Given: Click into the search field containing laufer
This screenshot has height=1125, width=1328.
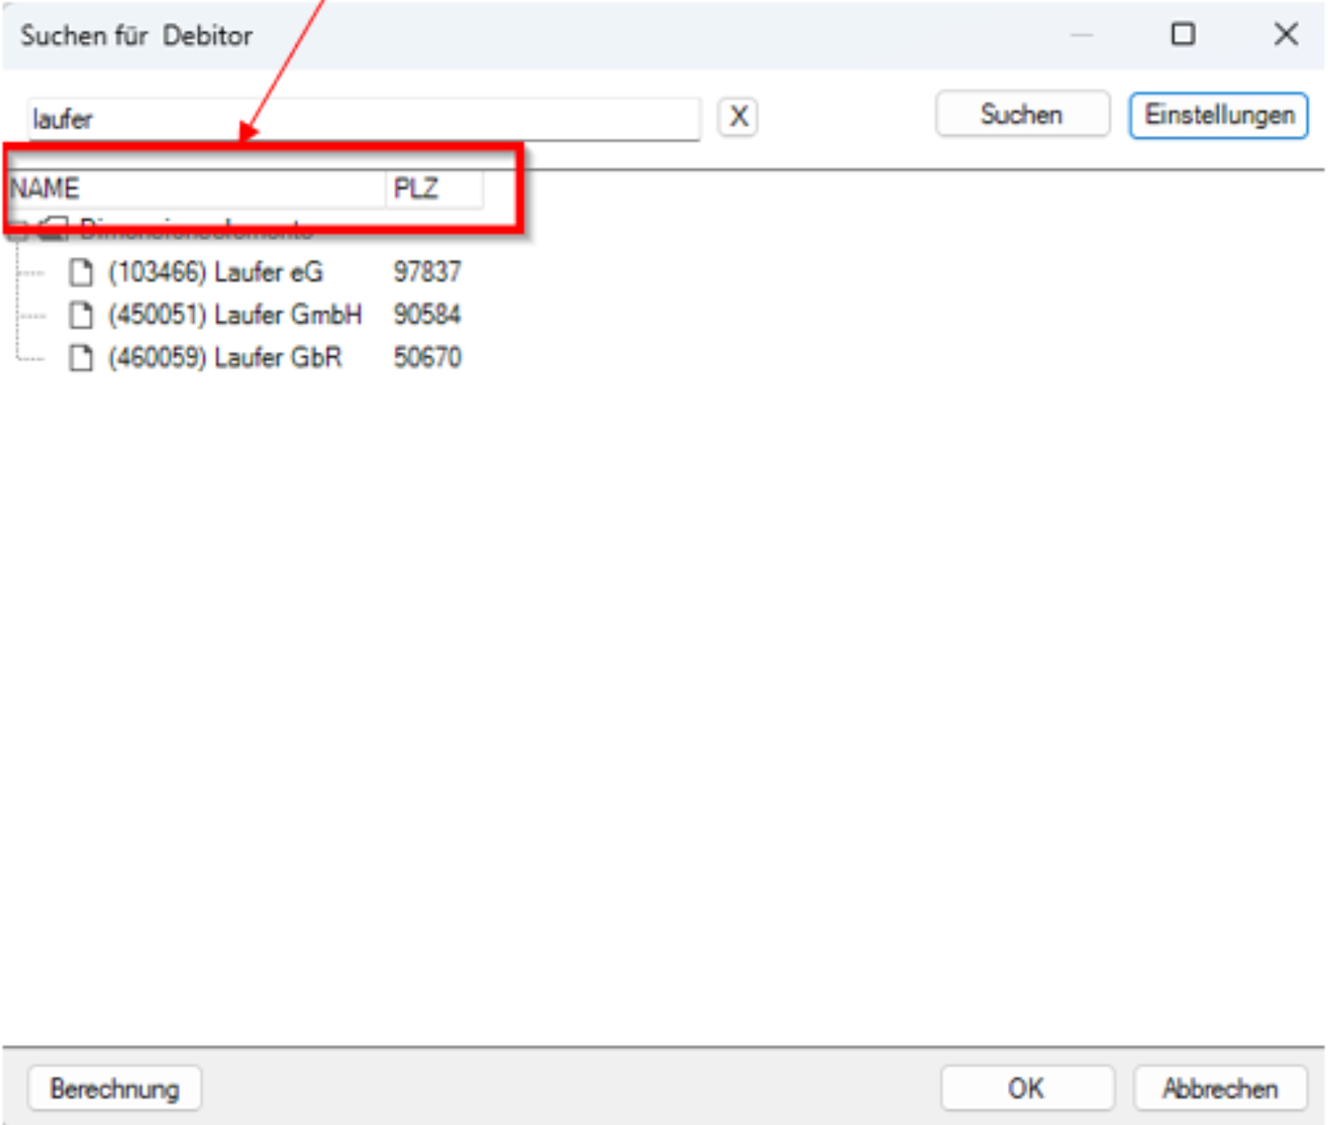Looking at the screenshot, I should [364, 118].
